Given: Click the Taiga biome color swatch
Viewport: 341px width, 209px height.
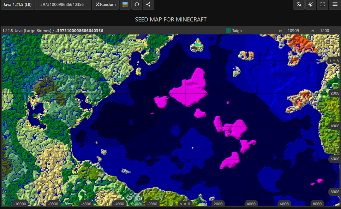Looking at the screenshot, I should point(228,31).
